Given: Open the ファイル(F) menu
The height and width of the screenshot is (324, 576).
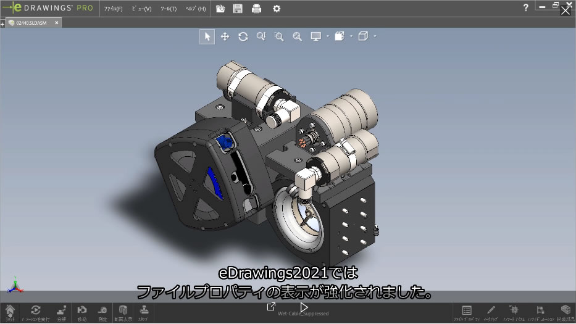Looking at the screenshot, I should [113, 9].
